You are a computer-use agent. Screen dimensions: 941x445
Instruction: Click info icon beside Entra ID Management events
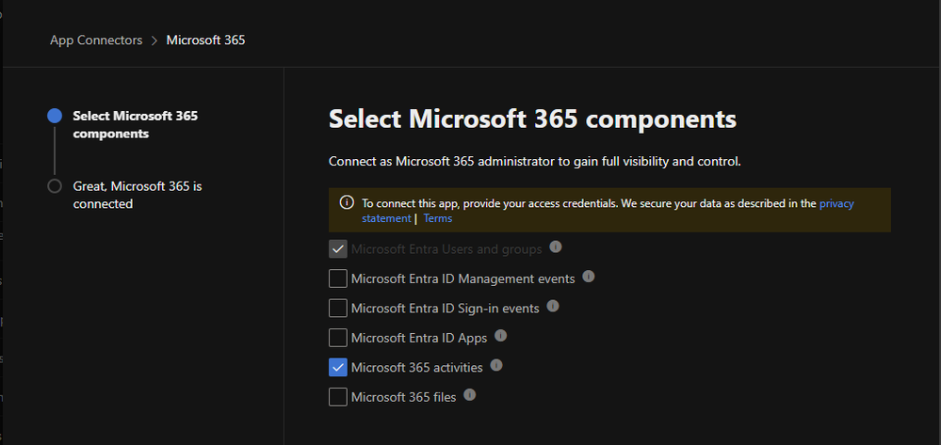[x=589, y=277]
